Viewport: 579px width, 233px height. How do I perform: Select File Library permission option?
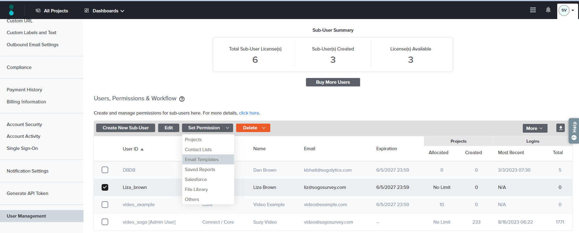pos(196,189)
